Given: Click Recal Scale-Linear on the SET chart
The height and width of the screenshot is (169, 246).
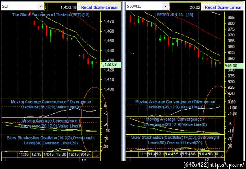Looking at the screenshot, I should tap(100, 7).
